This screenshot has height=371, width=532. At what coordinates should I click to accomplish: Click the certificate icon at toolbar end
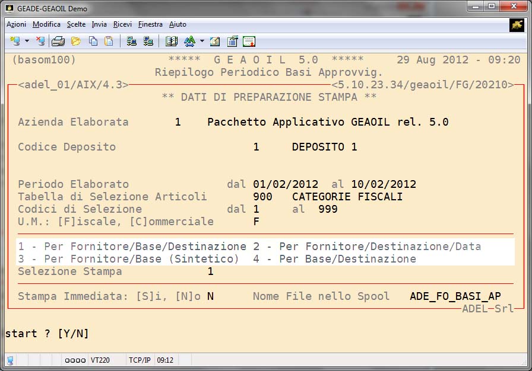[x=249, y=41]
